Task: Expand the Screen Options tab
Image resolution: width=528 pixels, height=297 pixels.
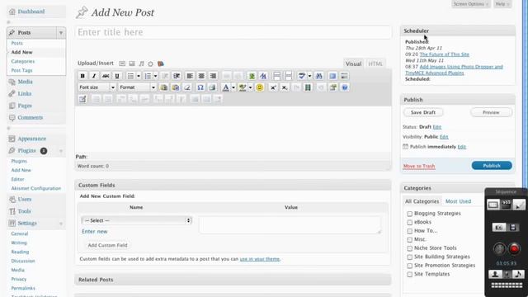Action: click(471, 4)
